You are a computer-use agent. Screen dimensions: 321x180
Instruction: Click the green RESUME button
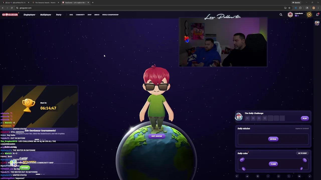(x=25, y=168)
